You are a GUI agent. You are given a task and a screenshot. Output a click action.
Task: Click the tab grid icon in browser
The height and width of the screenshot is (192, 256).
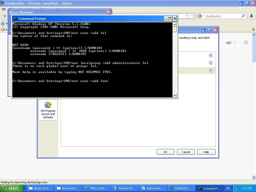253,29
